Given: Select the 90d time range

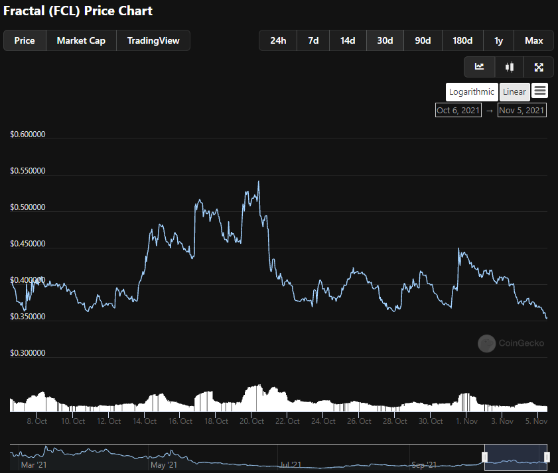Looking at the screenshot, I should 423,40.
